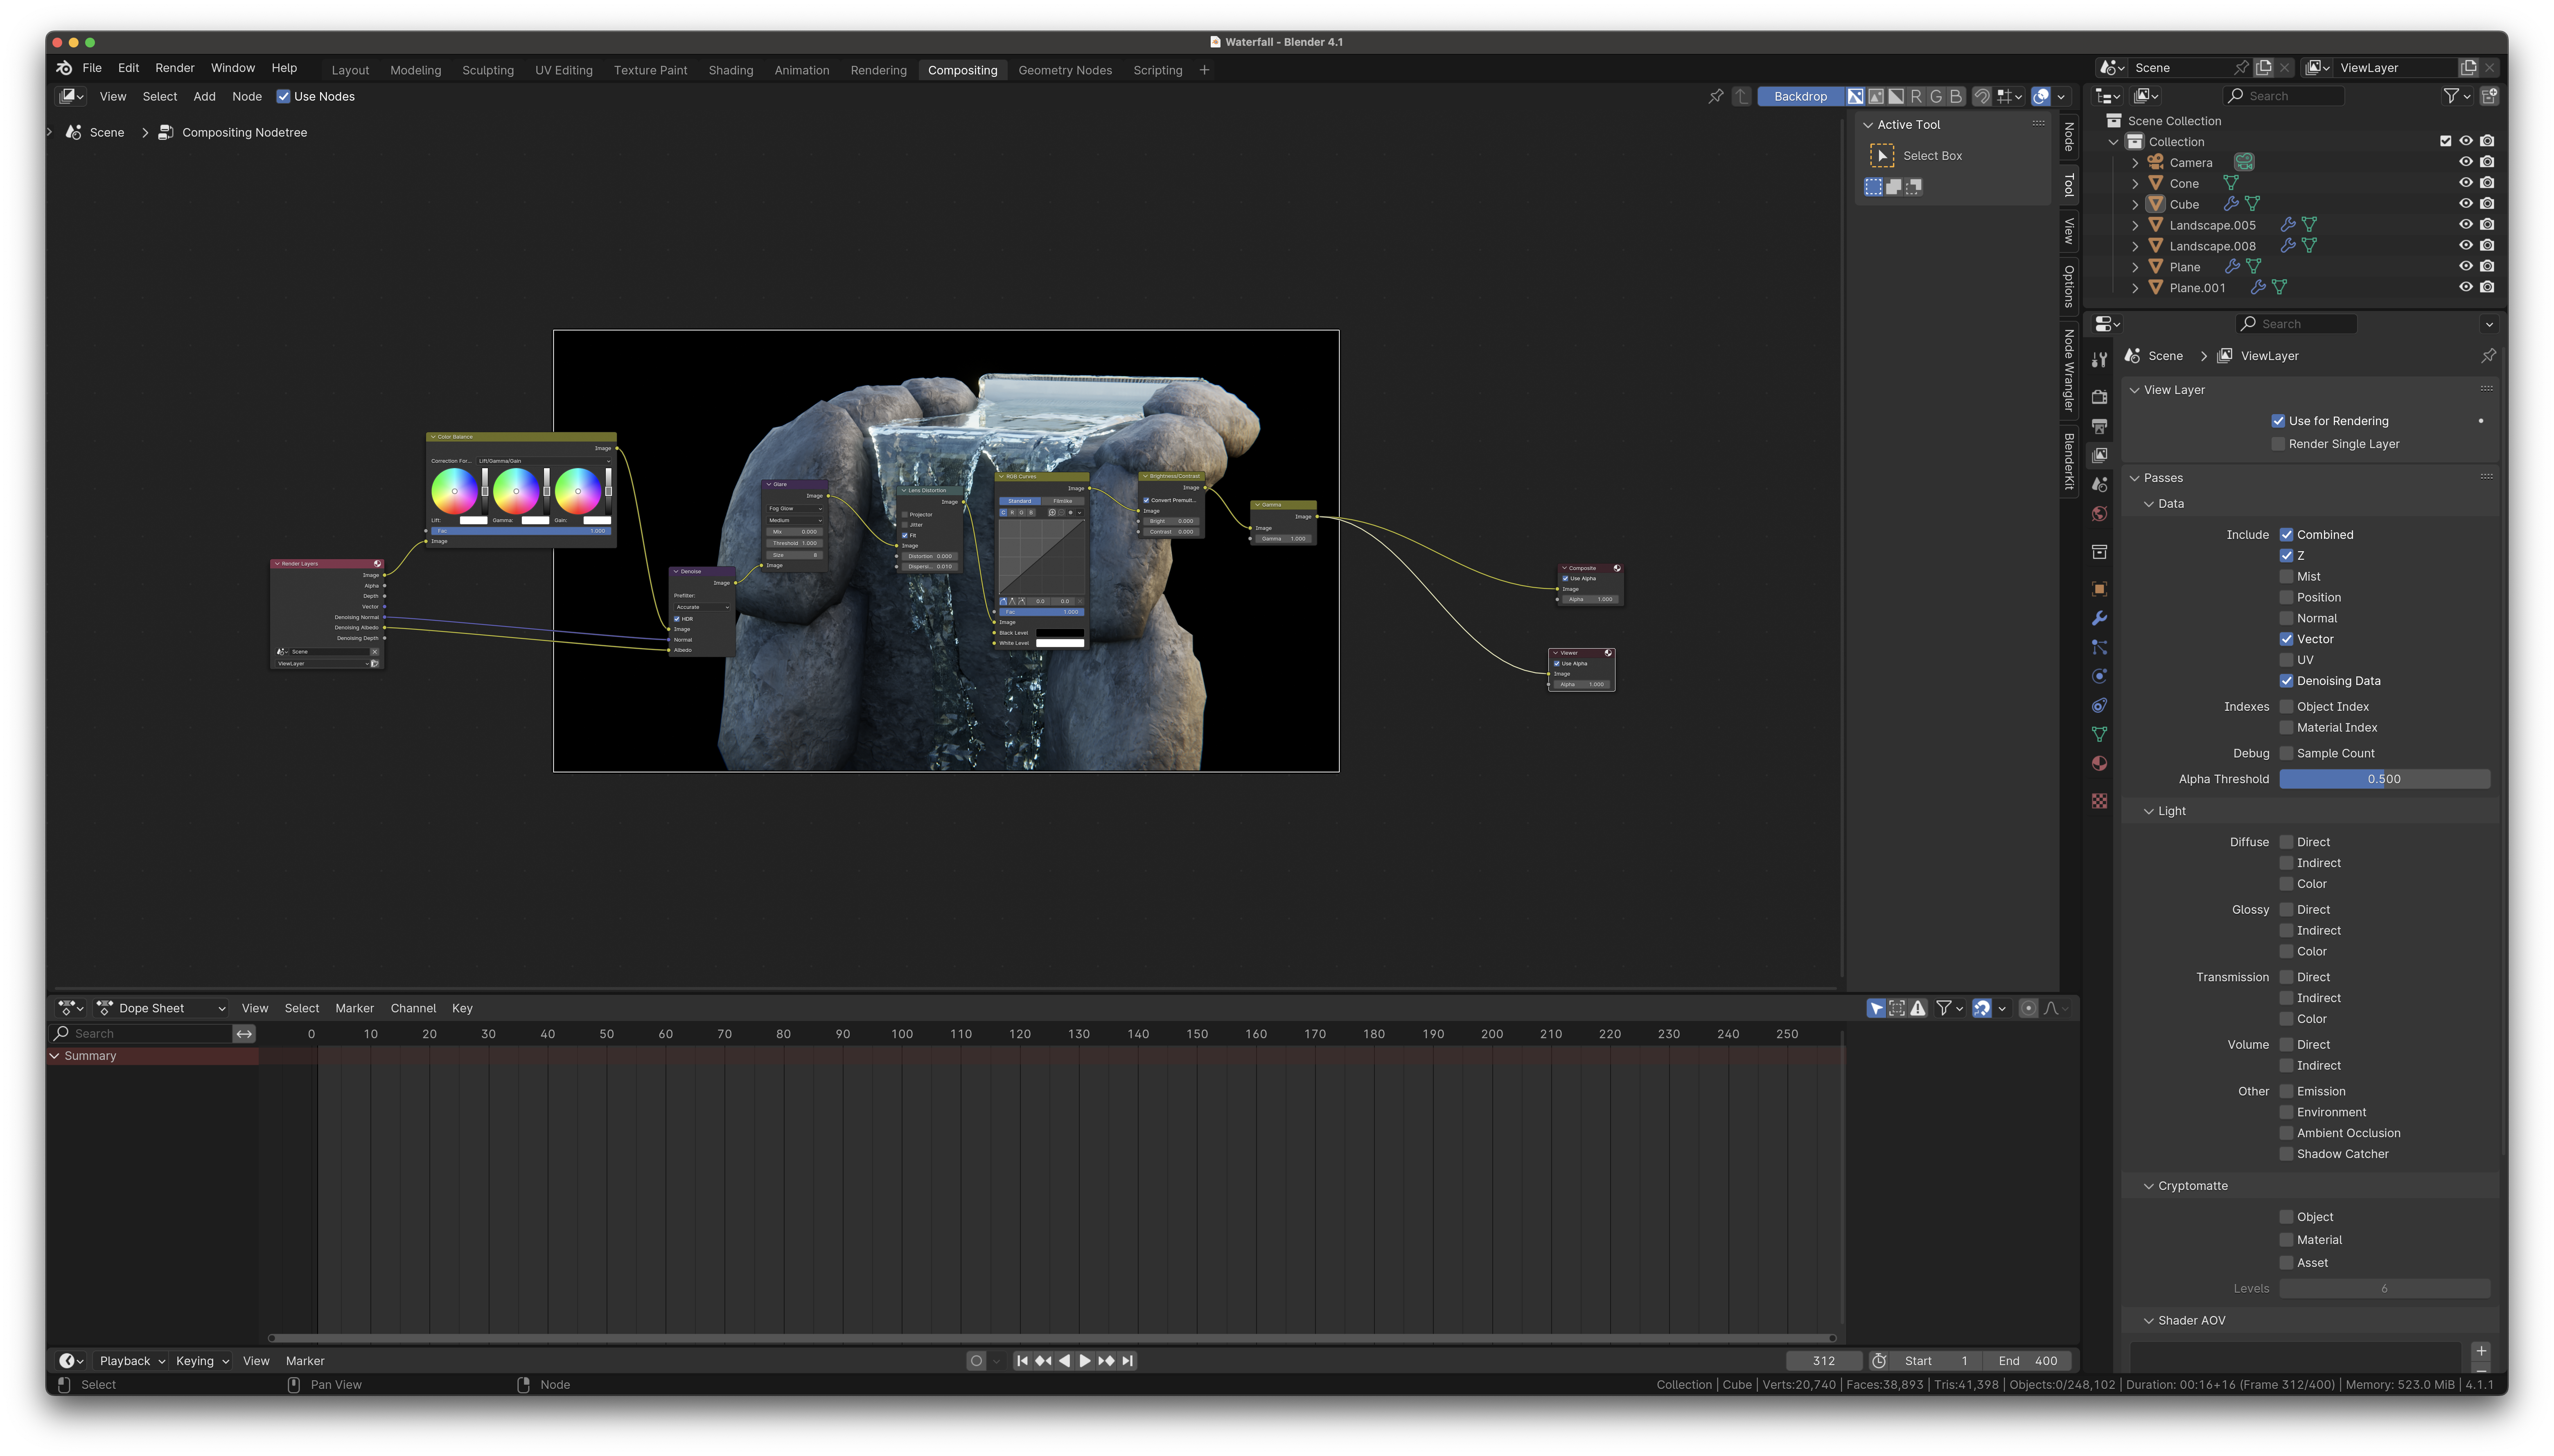Viewport: 2554px width, 1456px height.
Task: Collapse the Passes panel
Action: click(x=2134, y=478)
